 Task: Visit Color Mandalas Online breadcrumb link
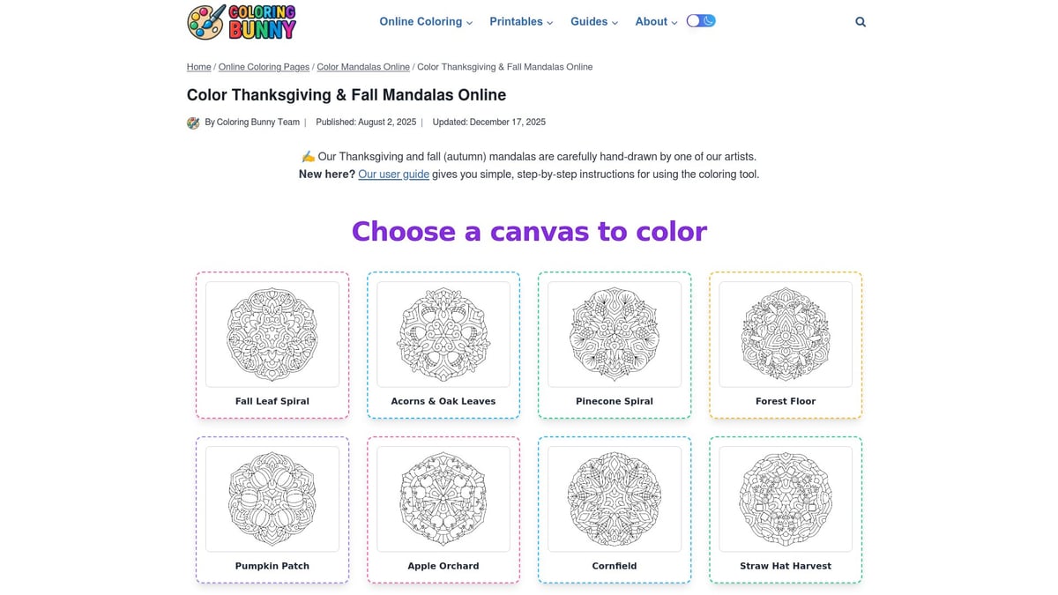click(362, 66)
